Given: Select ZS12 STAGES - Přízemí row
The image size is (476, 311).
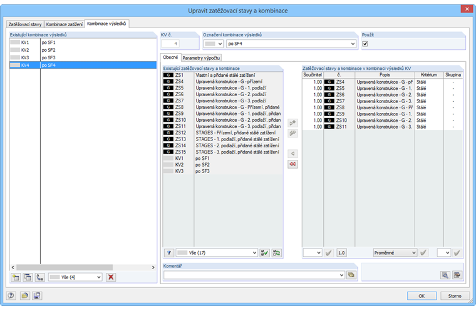Looking at the screenshot, I should click(222, 132).
